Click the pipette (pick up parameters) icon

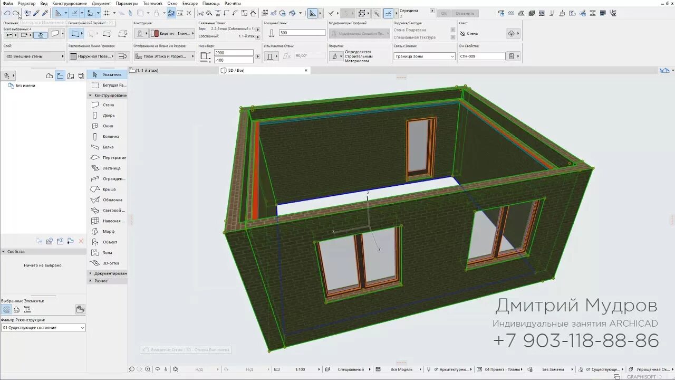pyautogui.click(x=36, y=13)
